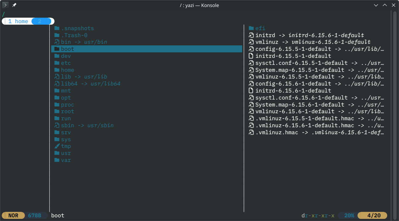The height and width of the screenshot is (221, 399).
Task: Click the NOR mode indicator
Action: click(x=13, y=216)
